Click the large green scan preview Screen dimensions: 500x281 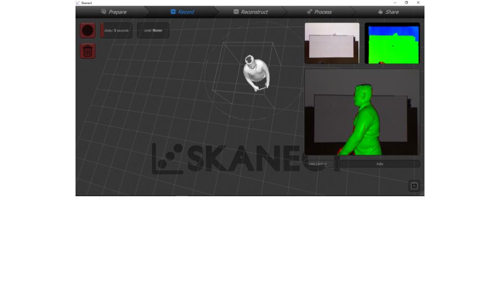362,112
